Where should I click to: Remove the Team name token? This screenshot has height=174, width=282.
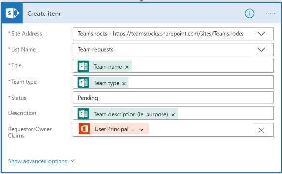point(127,67)
